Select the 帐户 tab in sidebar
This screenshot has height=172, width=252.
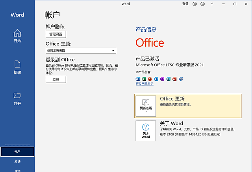17,152
